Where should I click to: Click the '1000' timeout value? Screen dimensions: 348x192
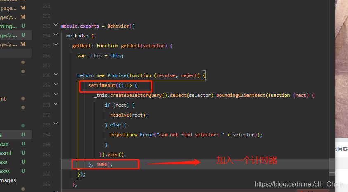tap(102, 164)
